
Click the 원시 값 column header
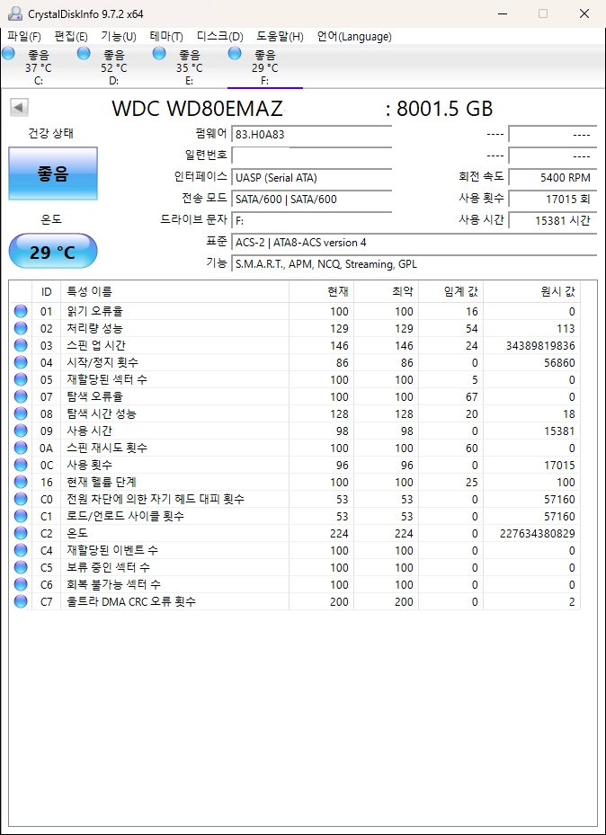pyautogui.click(x=532, y=292)
